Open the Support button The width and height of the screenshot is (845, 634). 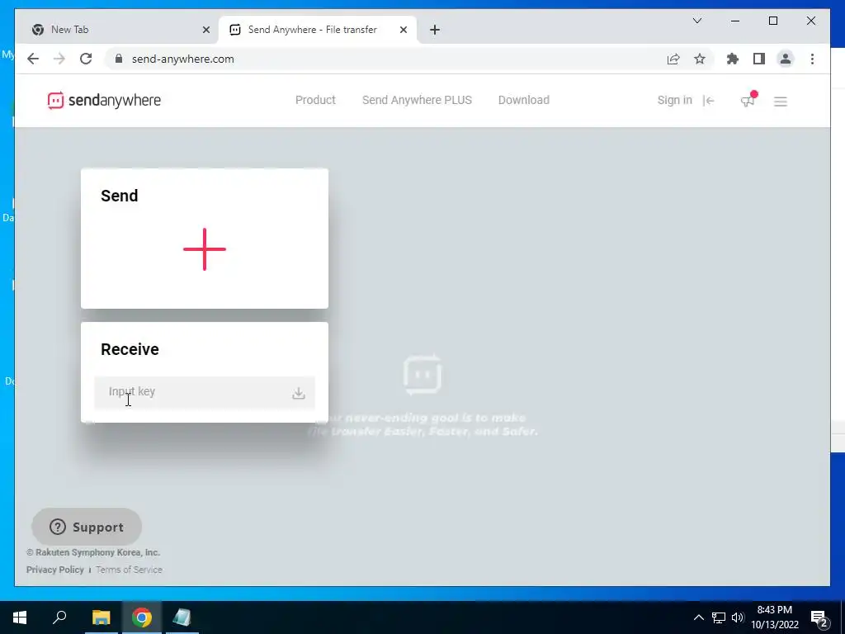tap(87, 527)
